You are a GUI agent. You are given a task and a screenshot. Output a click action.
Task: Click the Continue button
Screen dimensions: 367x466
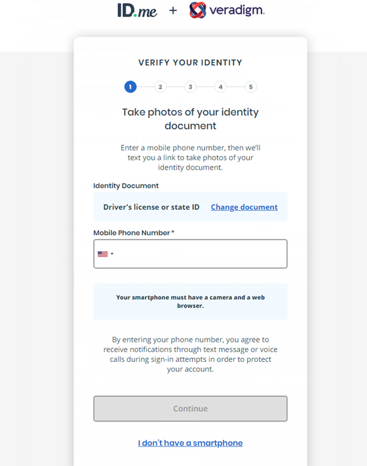(x=191, y=408)
